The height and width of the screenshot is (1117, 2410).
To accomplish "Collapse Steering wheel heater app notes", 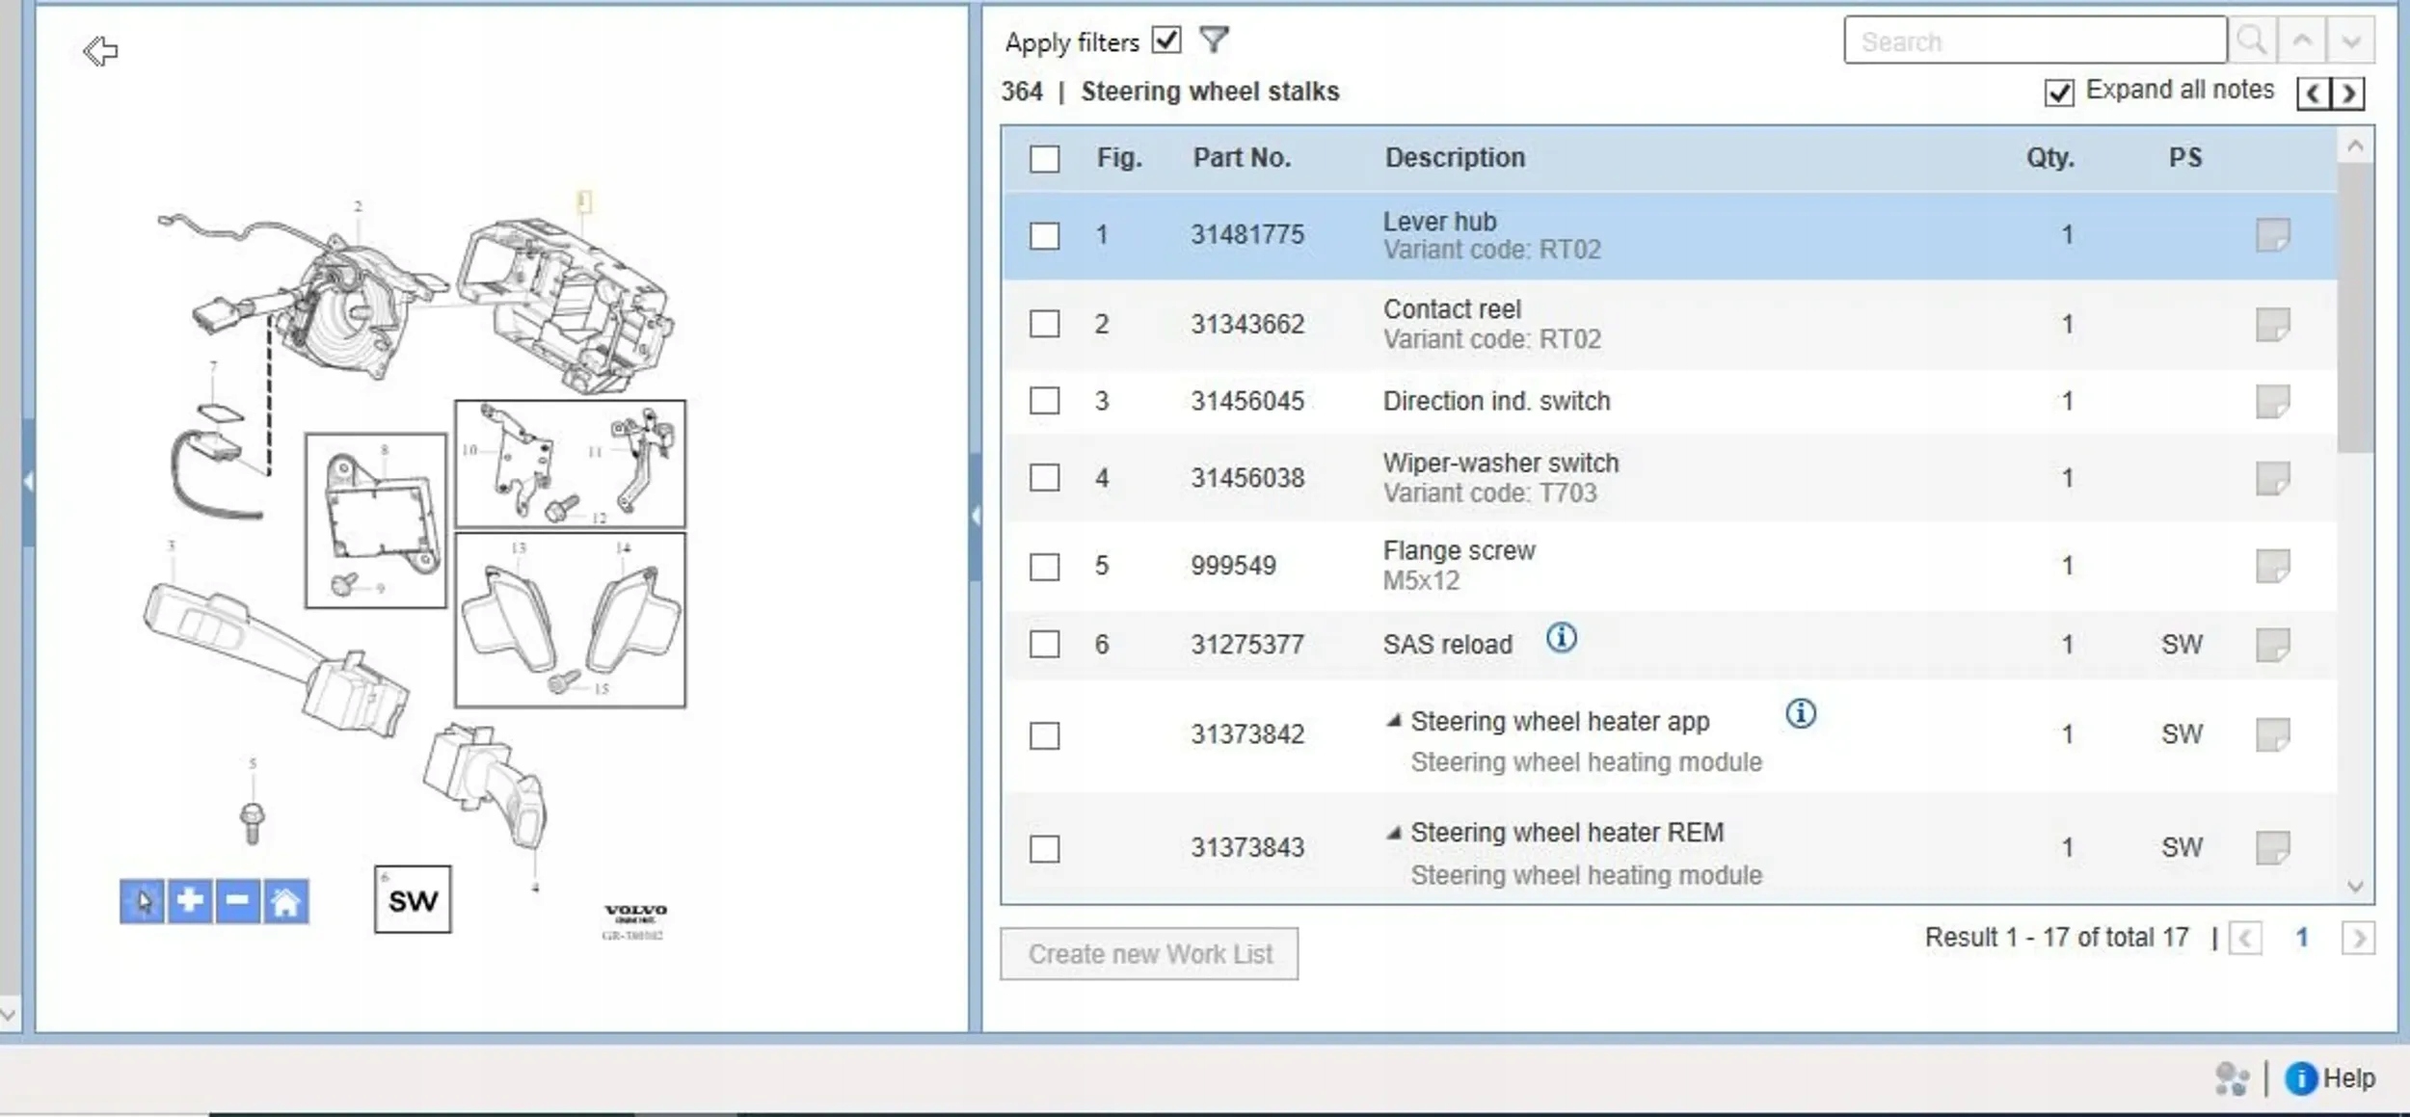I will [1393, 721].
